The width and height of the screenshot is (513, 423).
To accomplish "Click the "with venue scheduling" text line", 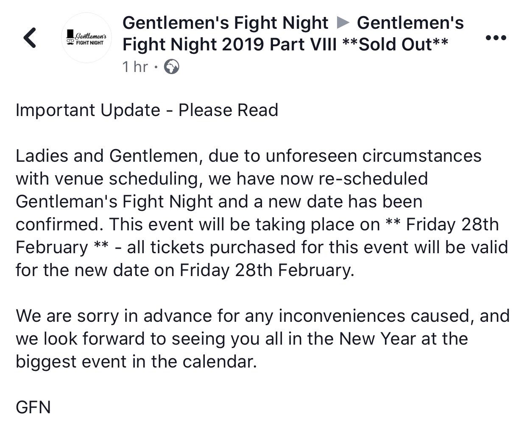I will (x=222, y=179).
